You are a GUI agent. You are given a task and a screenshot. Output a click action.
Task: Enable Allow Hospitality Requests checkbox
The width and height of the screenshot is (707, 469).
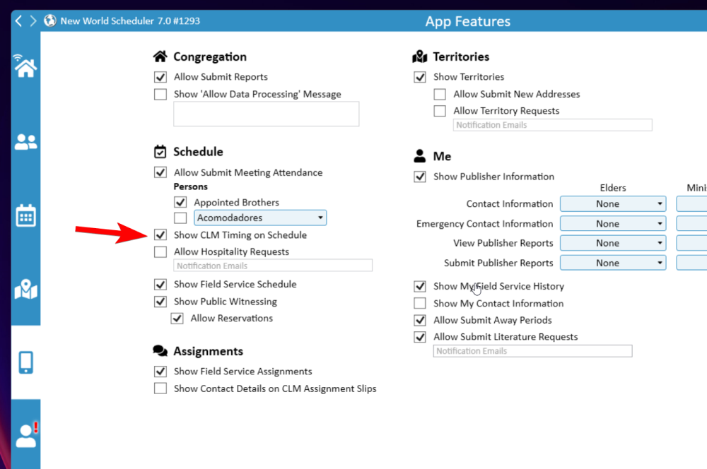click(x=160, y=252)
